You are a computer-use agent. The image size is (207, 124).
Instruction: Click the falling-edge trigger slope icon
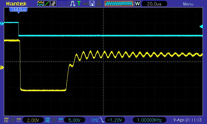pos(102,120)
